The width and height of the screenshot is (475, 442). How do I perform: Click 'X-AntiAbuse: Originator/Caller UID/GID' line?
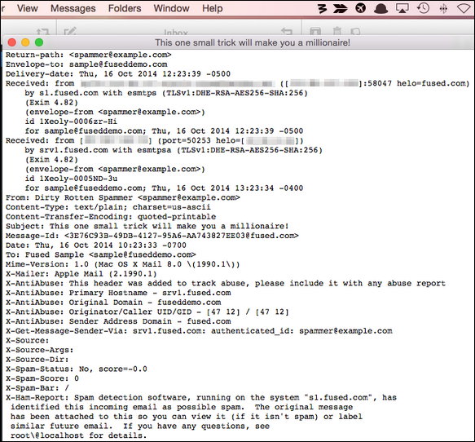point(147,312)
